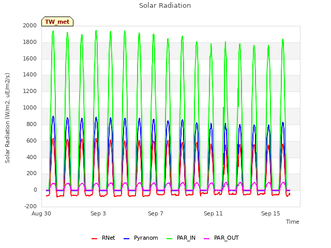Screen dimensions: 331x248
Task: Click the -200 y-axis tick label
Action: (x=31, y=207)
